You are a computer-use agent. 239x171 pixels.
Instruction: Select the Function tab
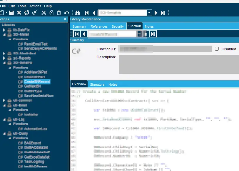134,26
